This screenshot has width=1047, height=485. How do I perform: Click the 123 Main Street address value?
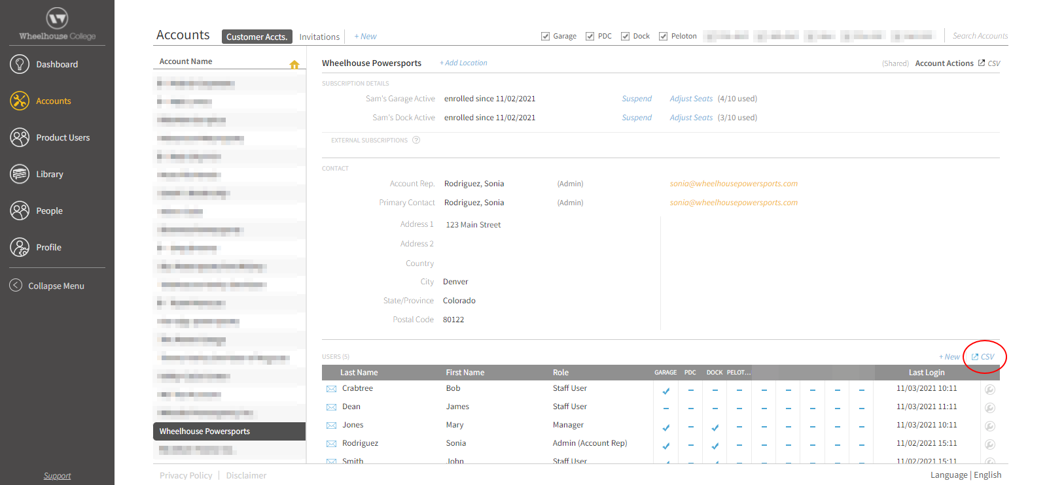(x=473, y=225)
